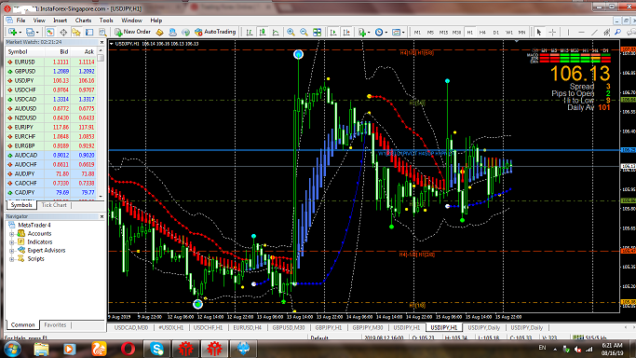
Task: Open the Insert menu
Action: [60, 21]
